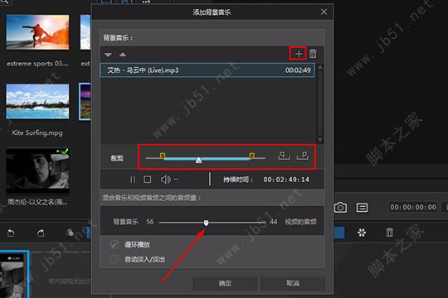Image resolution: width=448 pixels, height=298 pixels.
Task: Set mark-in point at current position
Action: click(x=285, y=156)
